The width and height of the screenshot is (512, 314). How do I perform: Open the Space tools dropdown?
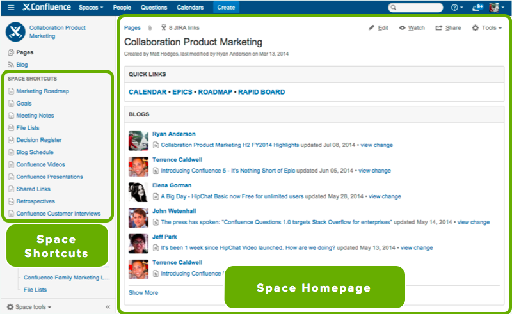click(29, 307)
